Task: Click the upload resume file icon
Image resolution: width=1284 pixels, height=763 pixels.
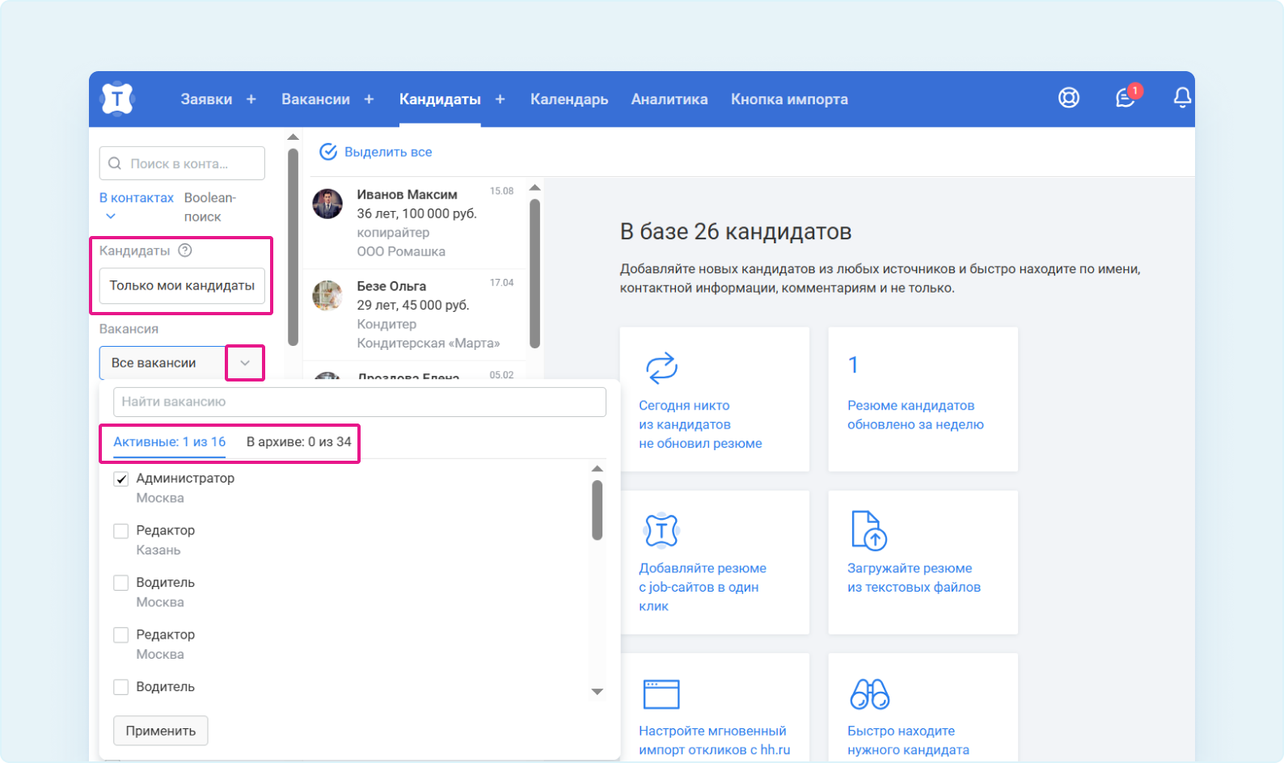Action: [x=868, y=530]
